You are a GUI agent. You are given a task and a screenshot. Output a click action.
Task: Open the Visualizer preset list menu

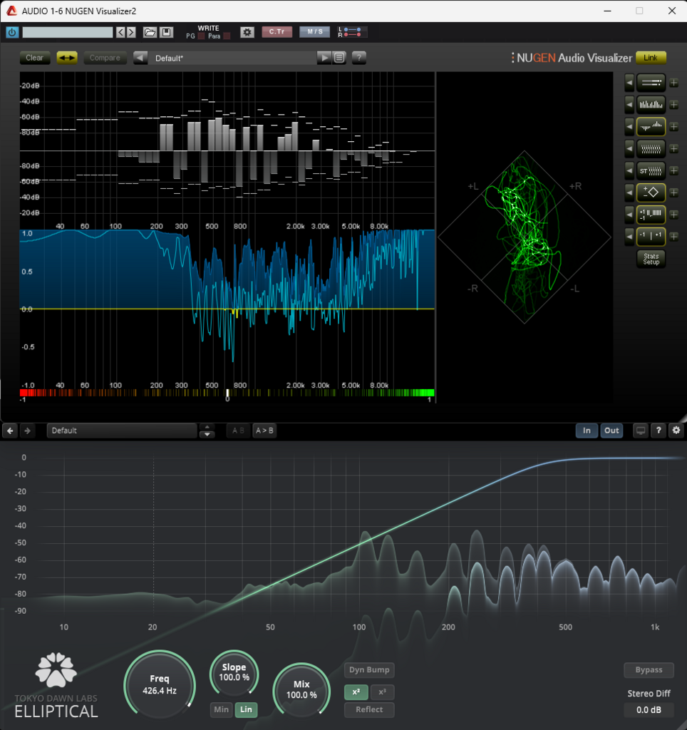[339, 58]
